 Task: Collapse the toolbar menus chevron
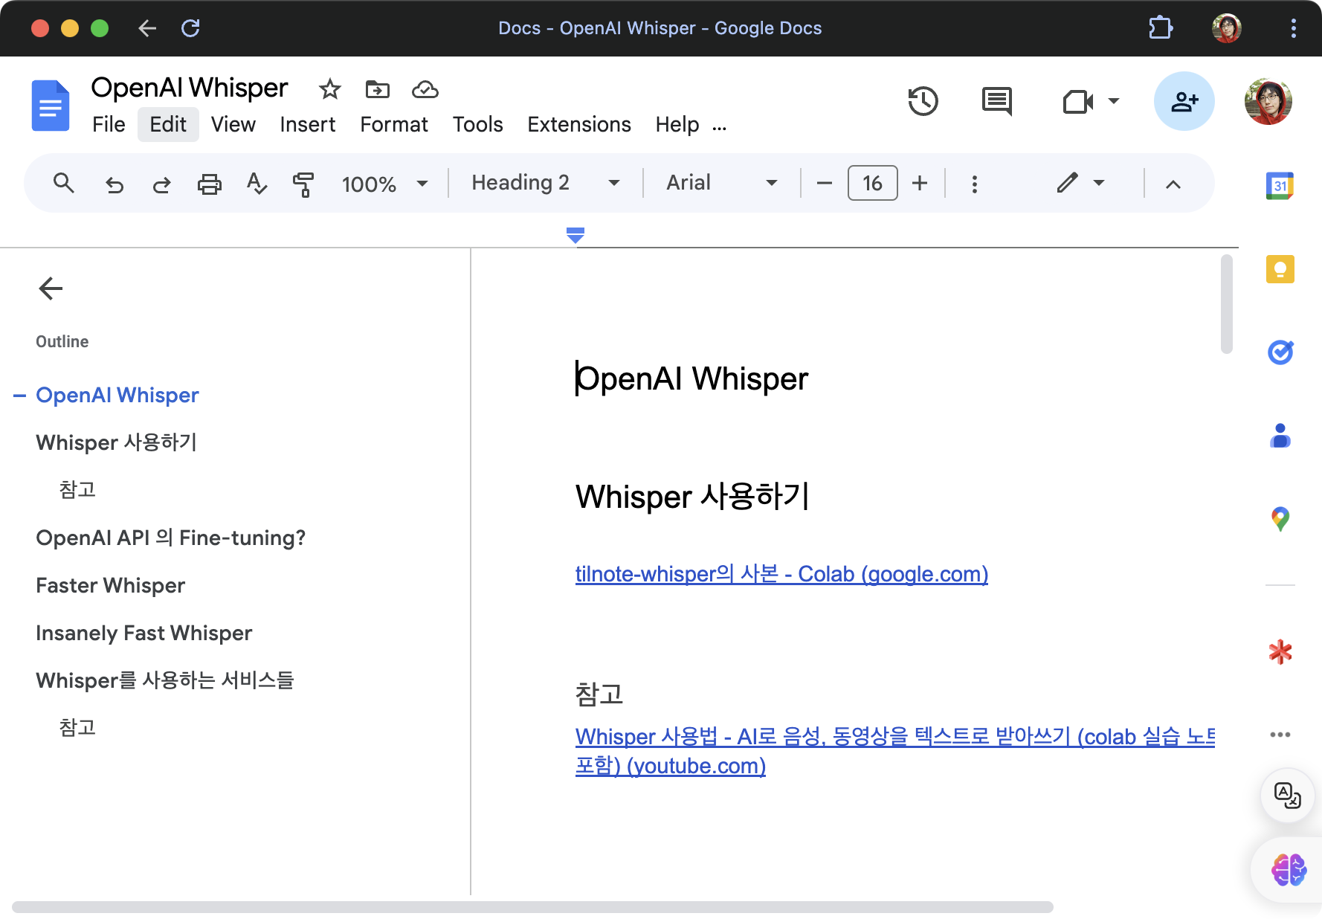click(1173, 184)
